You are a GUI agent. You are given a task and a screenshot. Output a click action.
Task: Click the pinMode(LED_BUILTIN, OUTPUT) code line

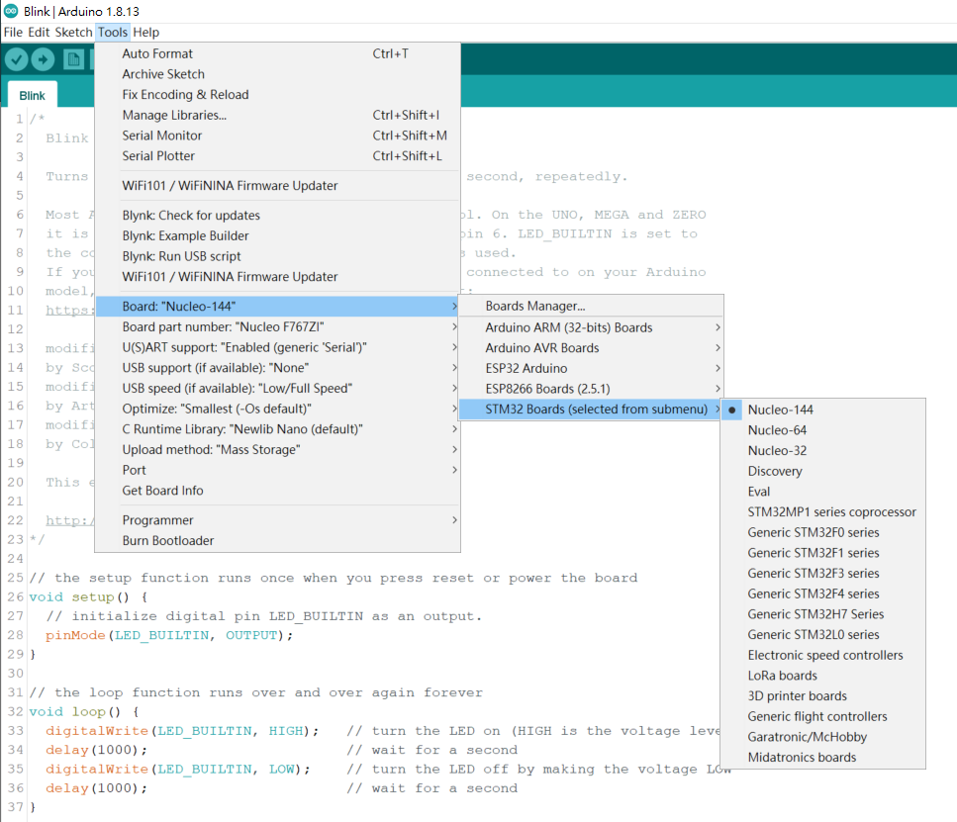click(x=169, y=635)
